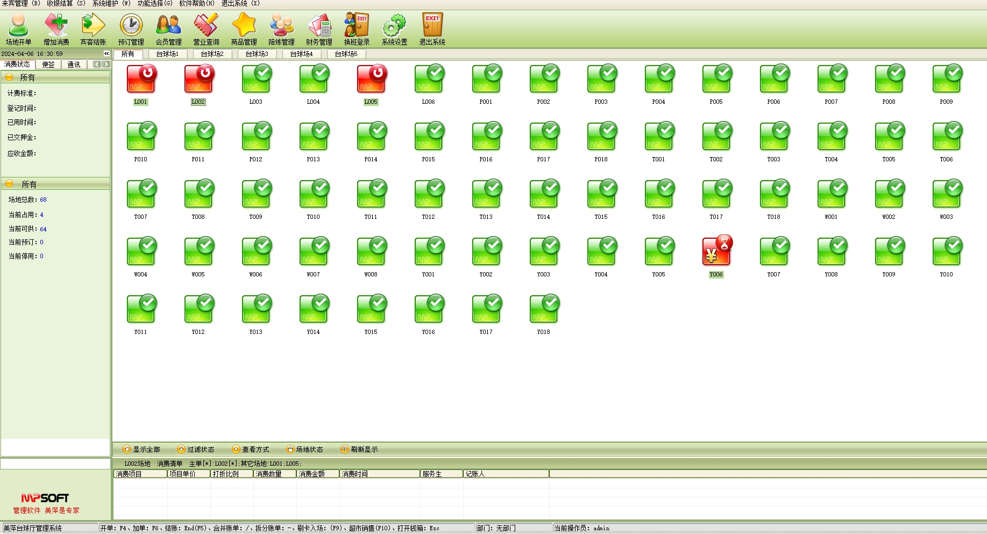This screenshot has height=534, width=987.
Task: Collapse the lower 所有 statistics section
Action: point(9,184)
